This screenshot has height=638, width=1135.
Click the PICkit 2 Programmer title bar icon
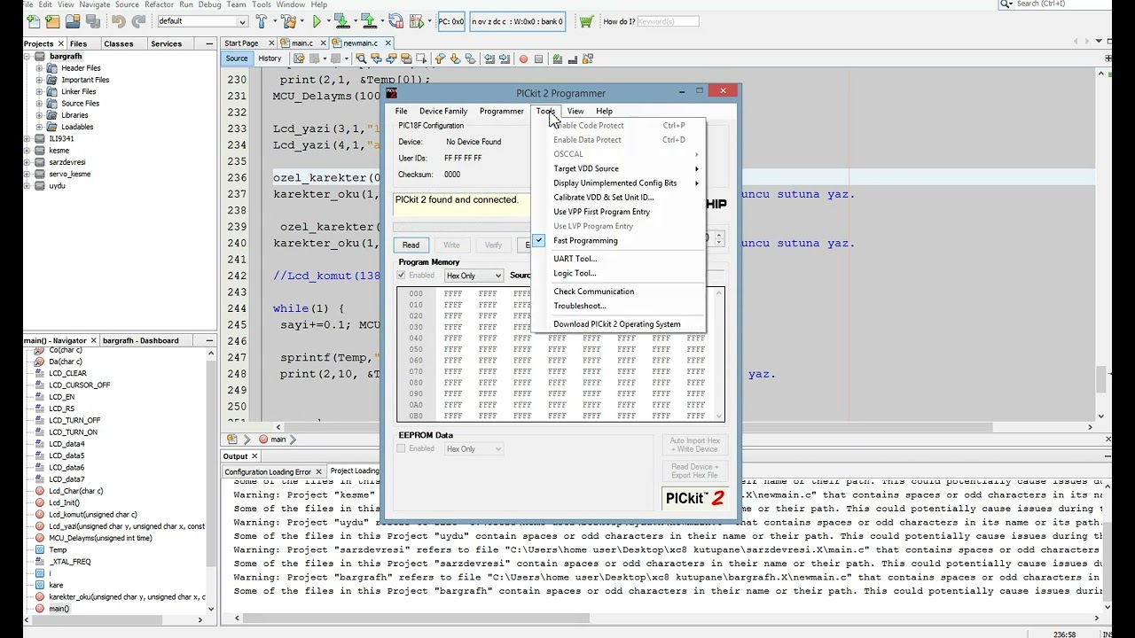392,92
